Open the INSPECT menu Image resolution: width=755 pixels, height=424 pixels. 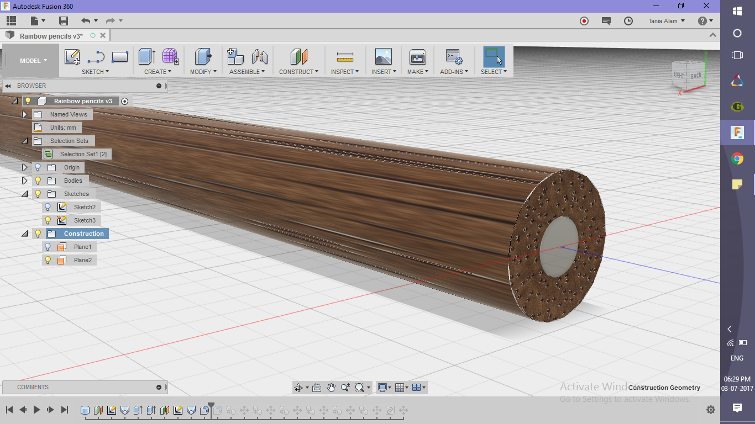[345, 72]
